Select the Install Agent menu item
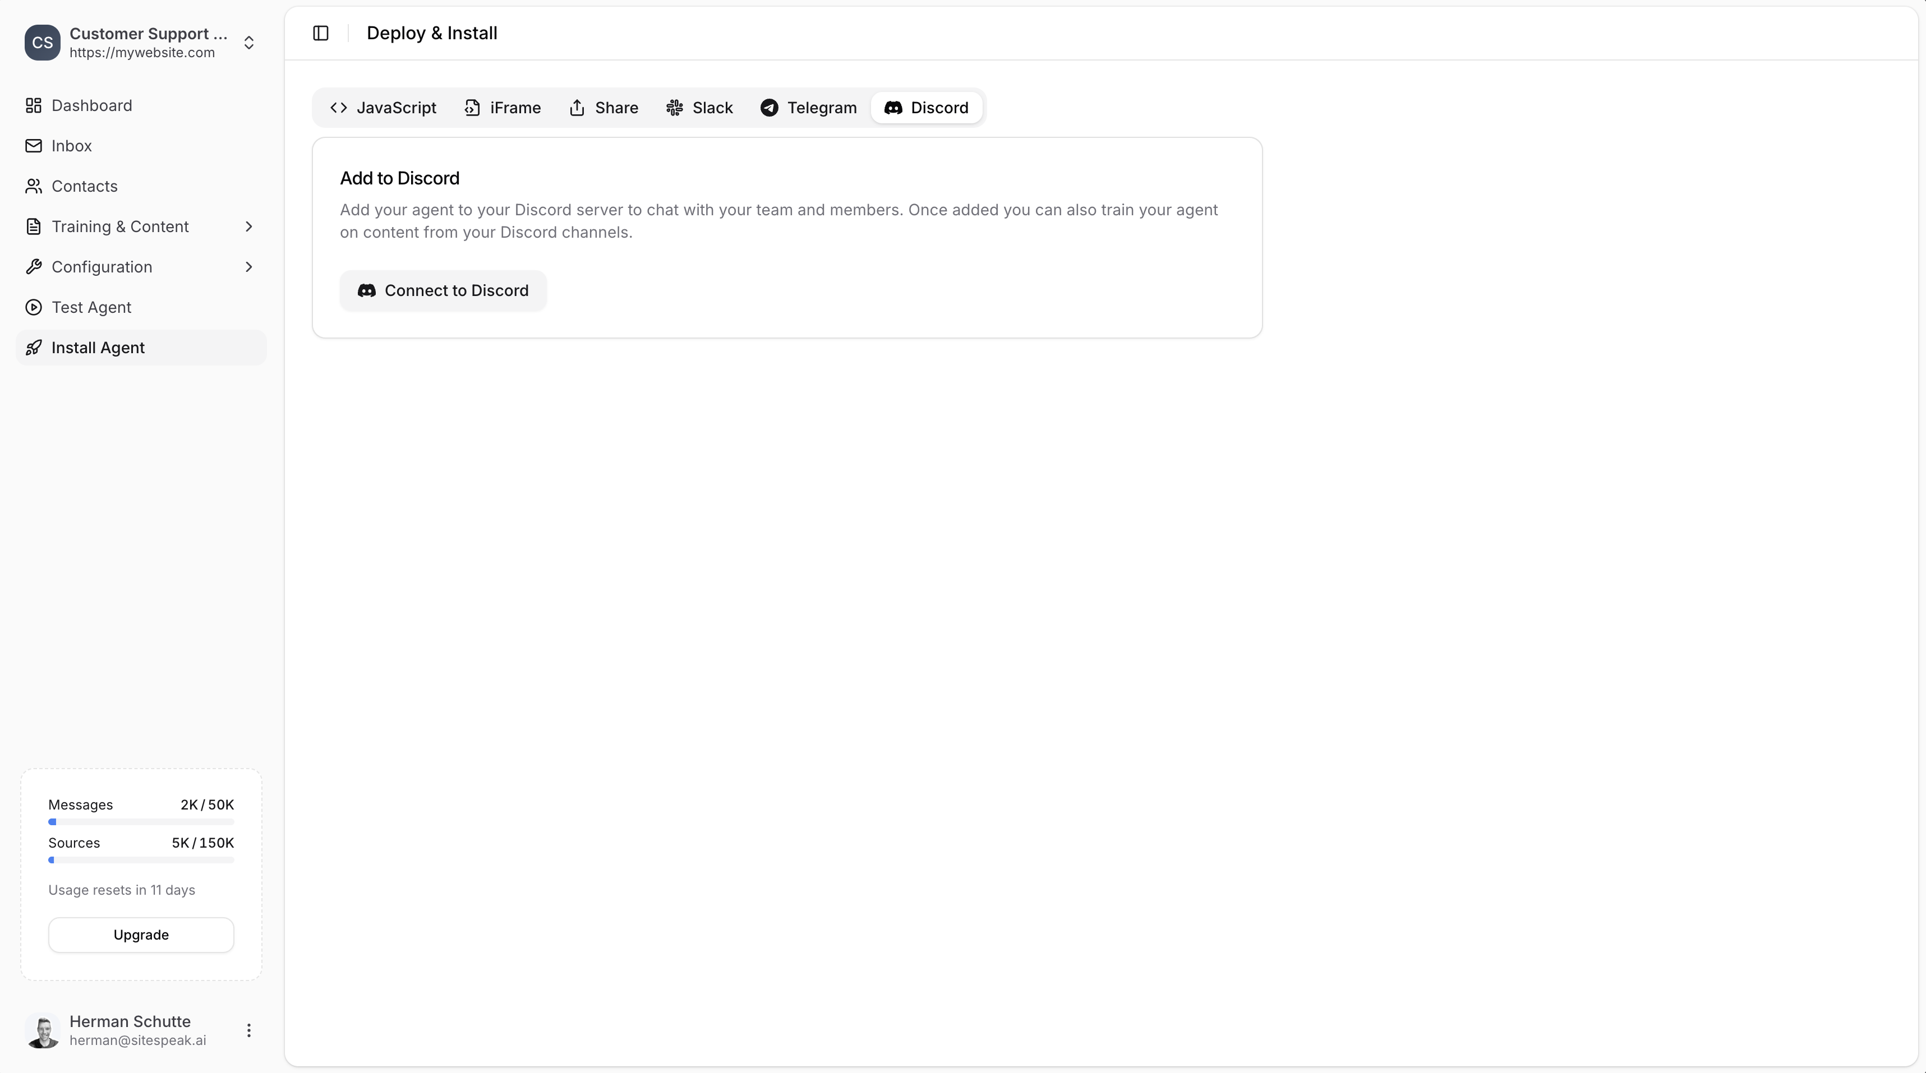The width and height of the screenshot is (1926, 1073). click(98, 346)
